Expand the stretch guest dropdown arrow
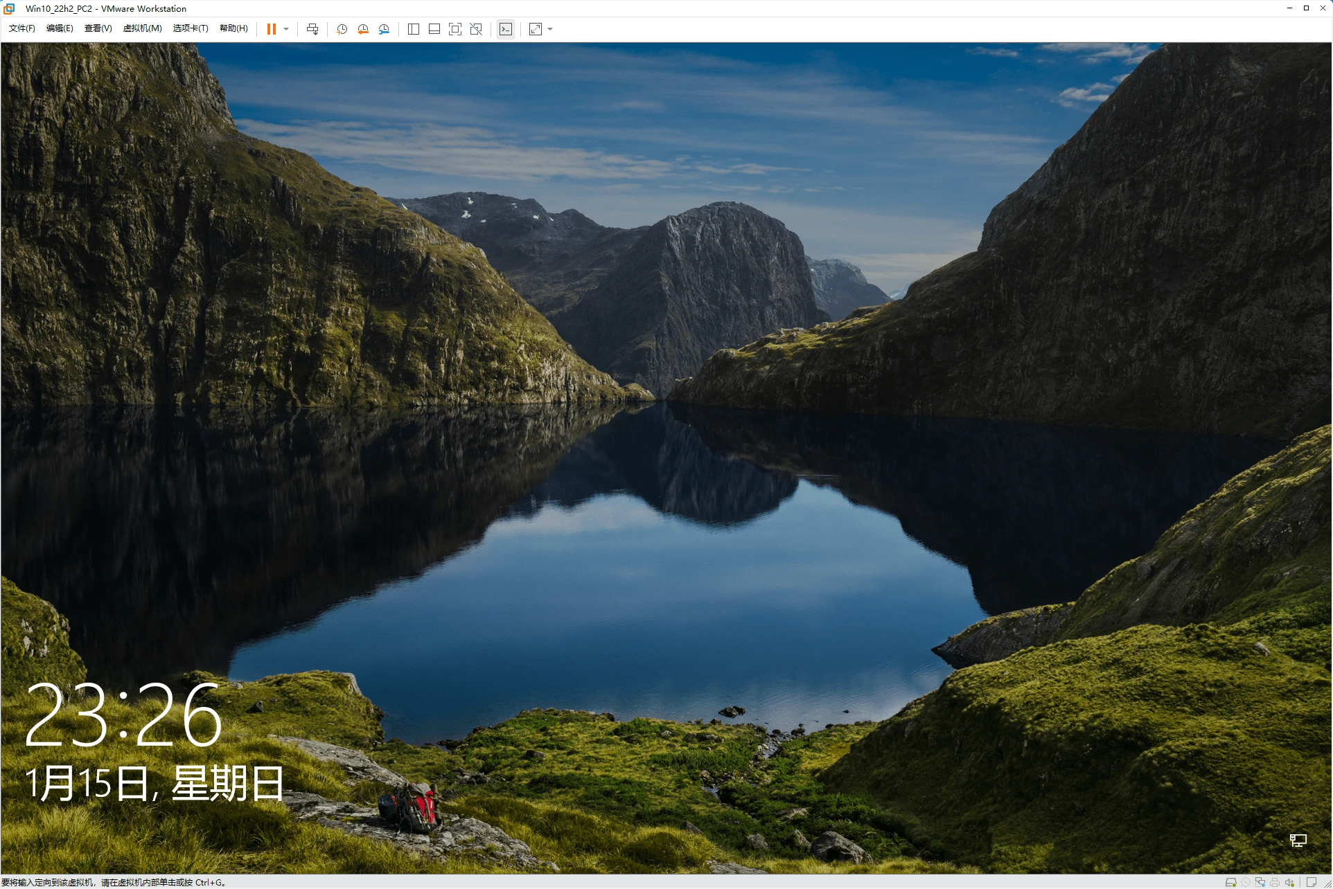 pos(550,29)
